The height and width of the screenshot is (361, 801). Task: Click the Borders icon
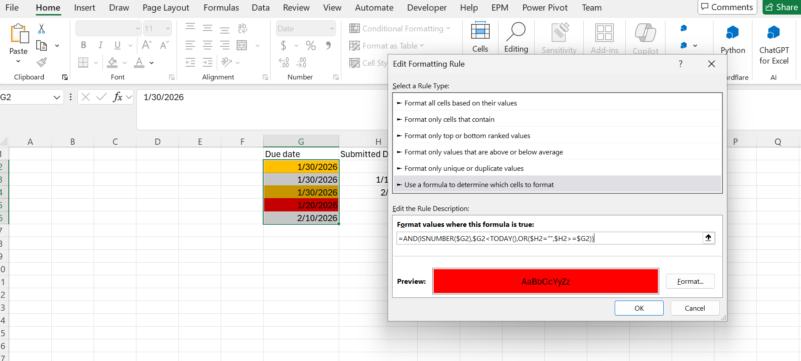point(83,62)
